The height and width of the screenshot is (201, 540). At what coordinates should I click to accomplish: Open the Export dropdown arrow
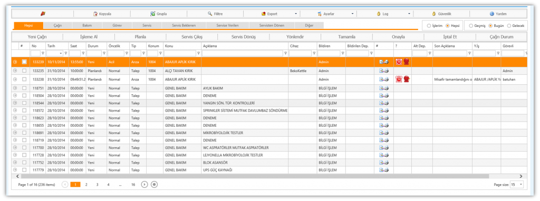tap(296, 14)
